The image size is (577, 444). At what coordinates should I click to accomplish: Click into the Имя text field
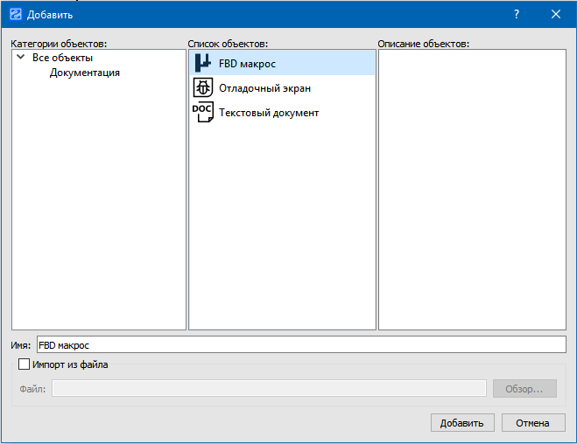[x=301, y=345]
